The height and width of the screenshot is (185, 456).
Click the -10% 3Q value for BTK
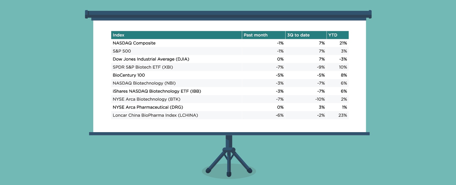tap(320, 99)
